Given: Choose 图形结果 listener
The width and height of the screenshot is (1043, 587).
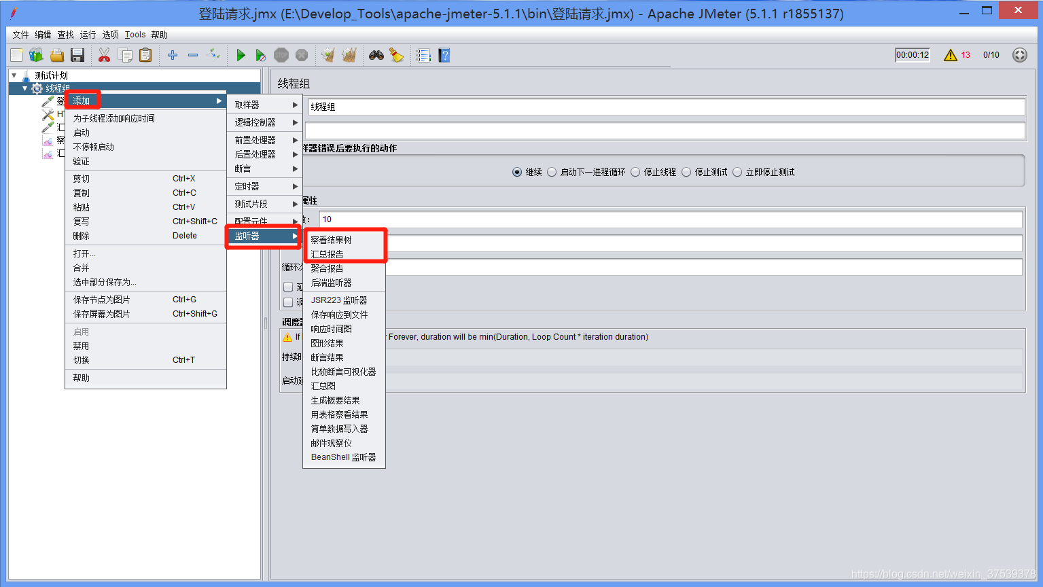Looking at the screenshot, I should (x=344, y=343).
